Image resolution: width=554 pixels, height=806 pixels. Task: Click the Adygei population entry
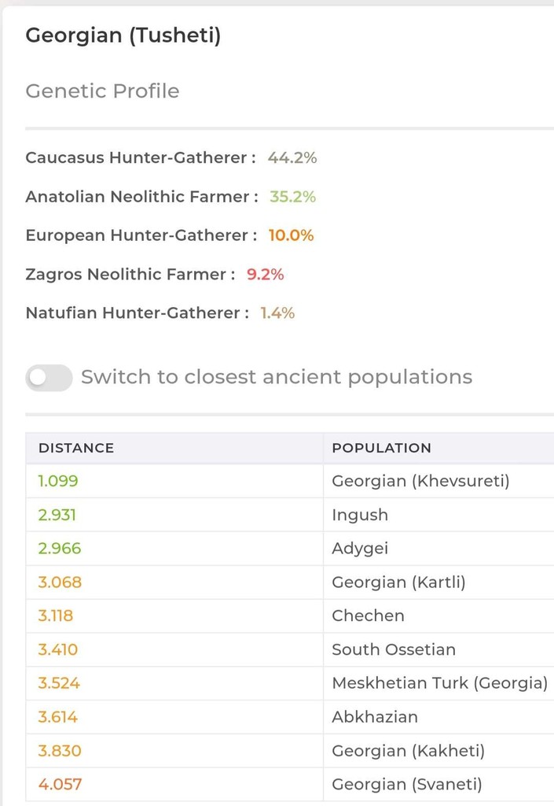pyautogui.click(x=360, y=549)
